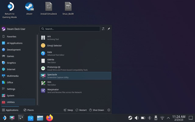The height and width of the screenshot is (122, 195).
Task: Open the Multimedia category
Action: click(18, 76)
